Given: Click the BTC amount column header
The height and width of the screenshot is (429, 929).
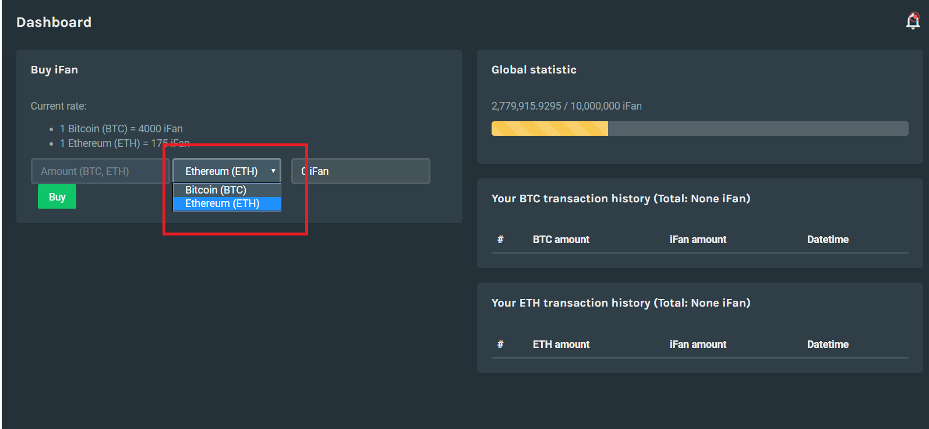Looking at the screenshot, I should click(x=561, y=240).
